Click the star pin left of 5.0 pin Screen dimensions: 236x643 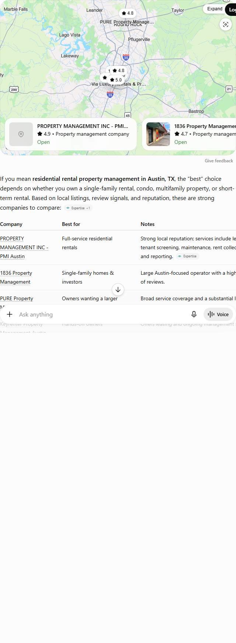click(x=105, y=78)
